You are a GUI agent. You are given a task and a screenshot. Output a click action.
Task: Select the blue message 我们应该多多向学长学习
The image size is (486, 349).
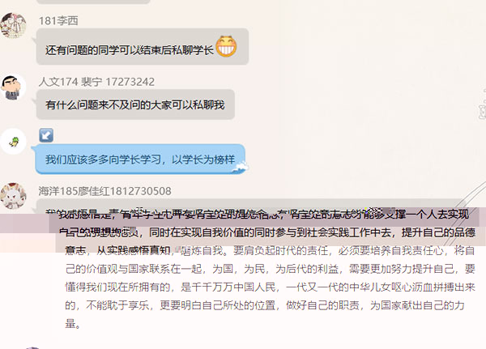pos(140,160)
